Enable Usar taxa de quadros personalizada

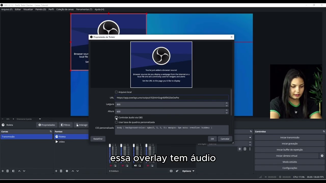point(116,122)
